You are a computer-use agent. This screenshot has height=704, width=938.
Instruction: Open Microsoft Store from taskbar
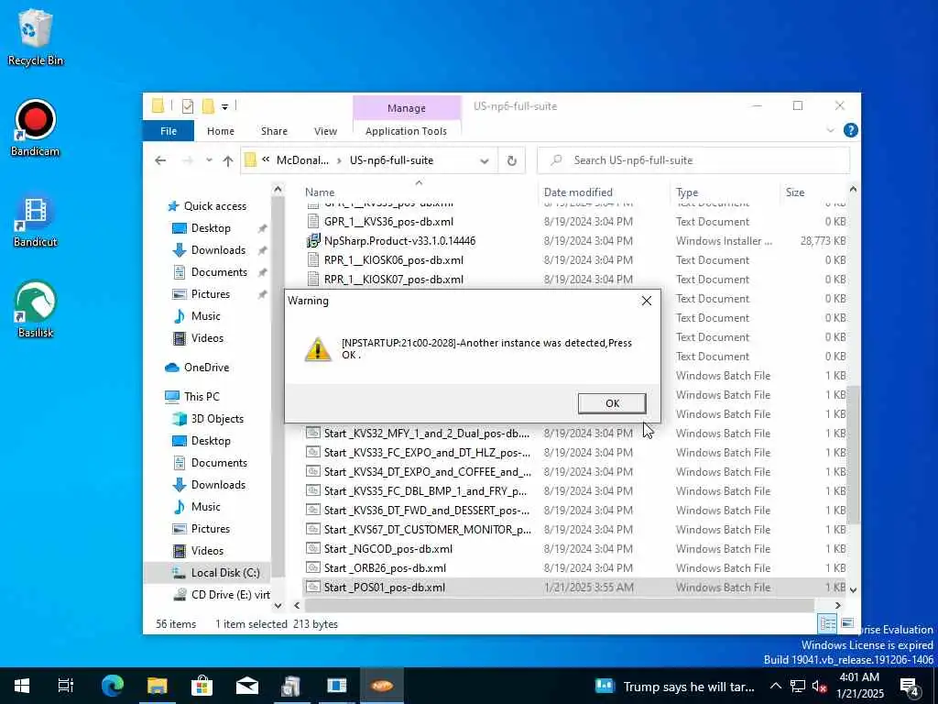point(202,686)
